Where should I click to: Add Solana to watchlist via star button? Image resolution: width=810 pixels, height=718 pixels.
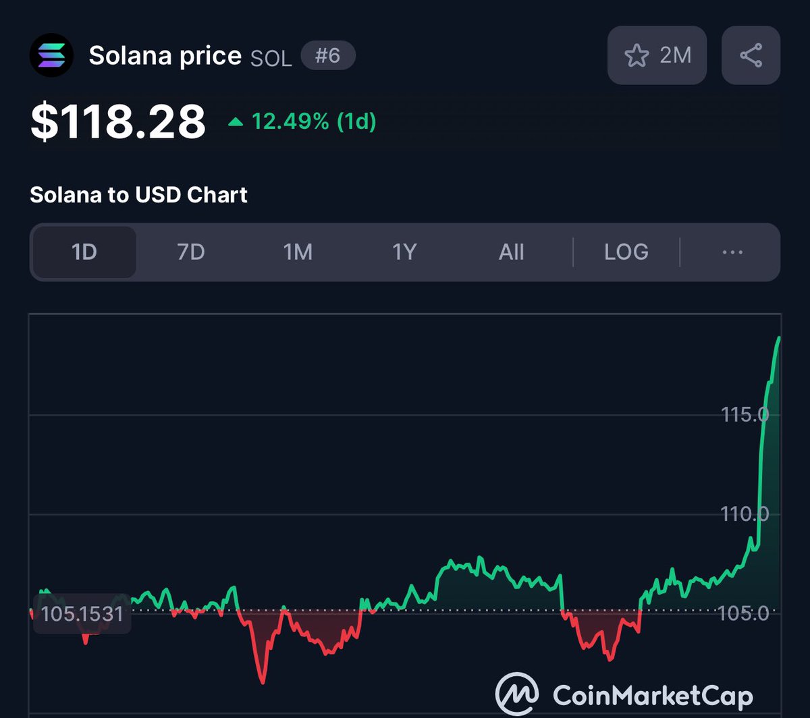pos(657,55)
